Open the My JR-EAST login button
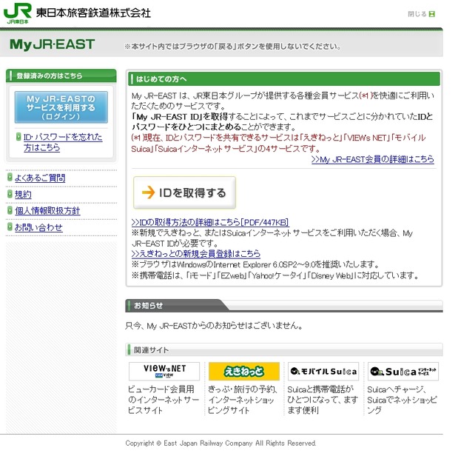Viewport: 461px width, 459px height. click(61, 107)
